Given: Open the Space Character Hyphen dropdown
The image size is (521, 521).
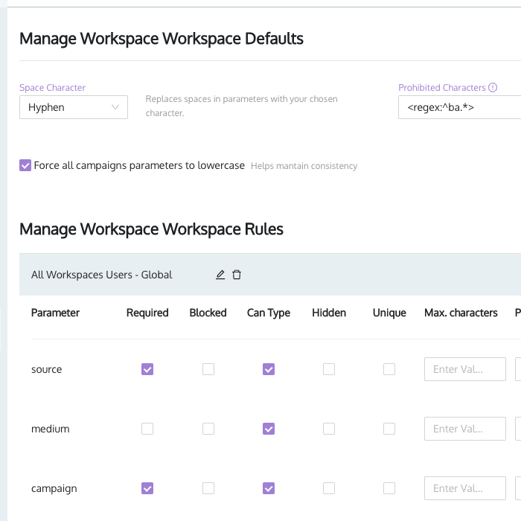Looking at the screenshot, I should tap(74, 107).
